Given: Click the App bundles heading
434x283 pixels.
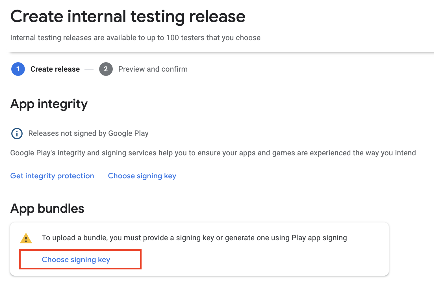Looking at the screenshot, I should [47, 209].
